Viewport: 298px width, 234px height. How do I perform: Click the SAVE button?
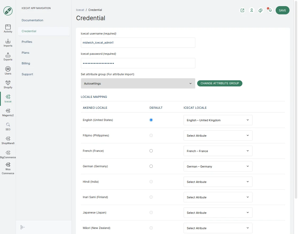(x=282, y=10)
